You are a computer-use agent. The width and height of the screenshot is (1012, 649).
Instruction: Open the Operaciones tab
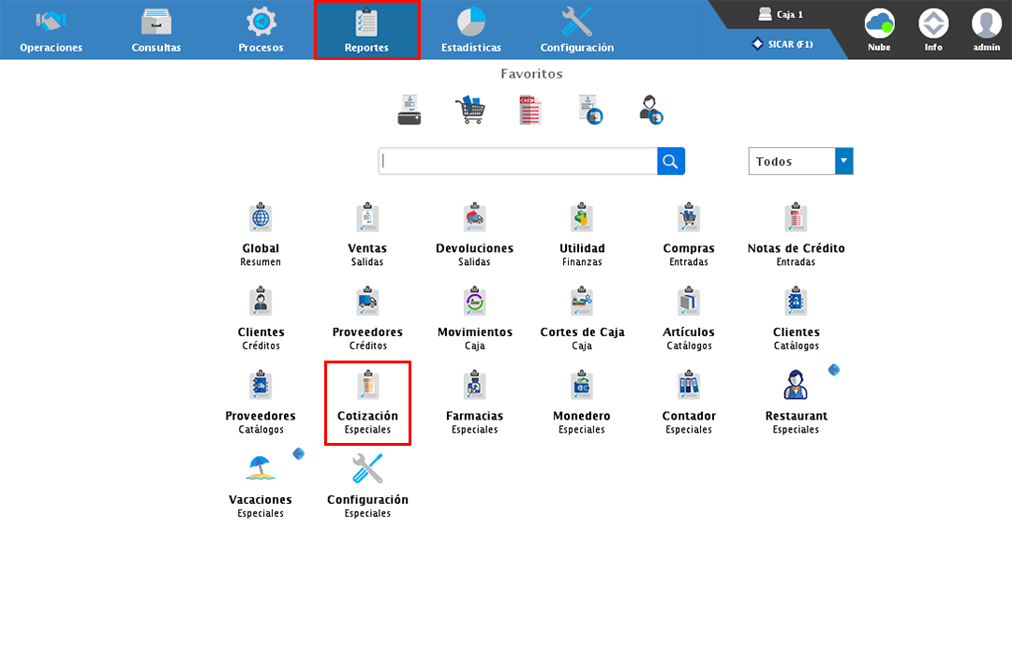pos(51,31)
